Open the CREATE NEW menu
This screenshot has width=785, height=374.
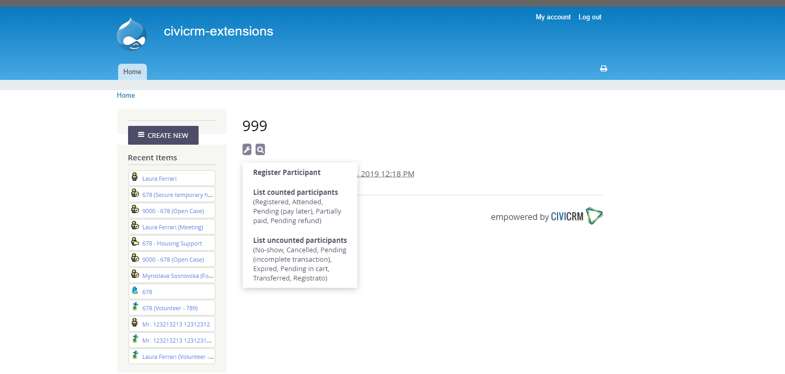coord(163,135)
